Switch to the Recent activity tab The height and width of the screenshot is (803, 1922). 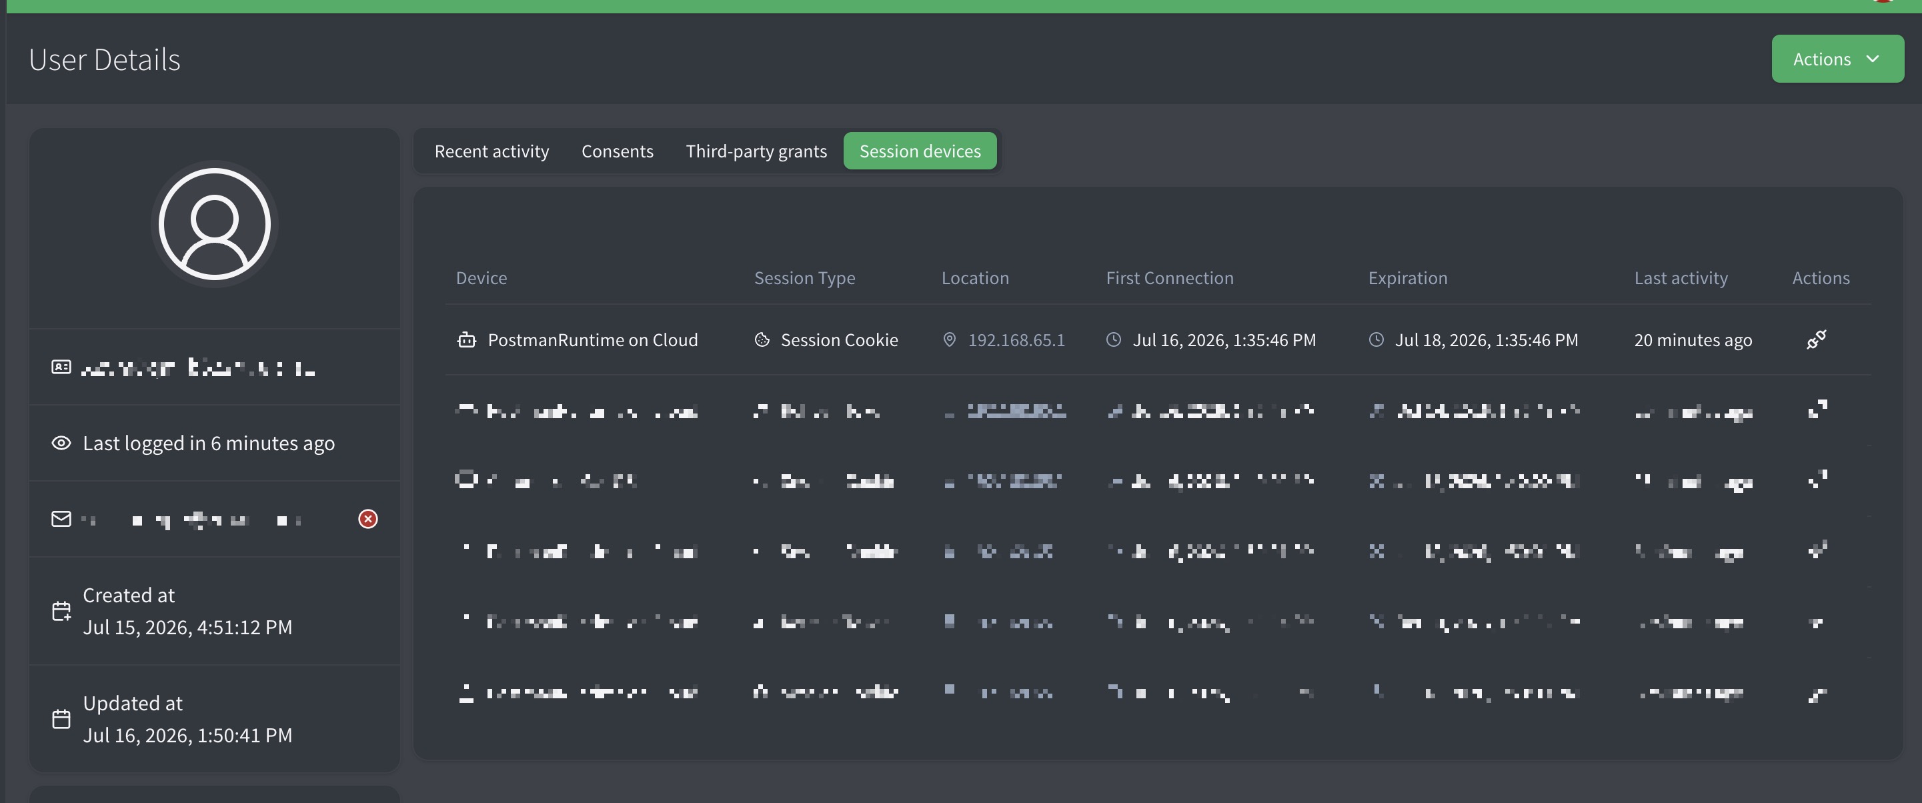[x=492, y=151]
